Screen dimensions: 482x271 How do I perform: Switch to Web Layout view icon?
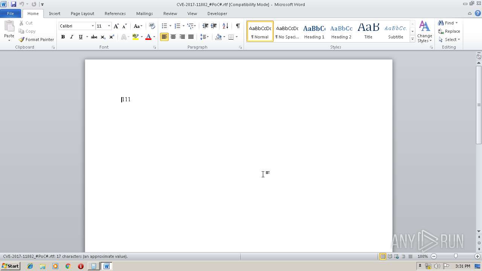tap(397, 256)
